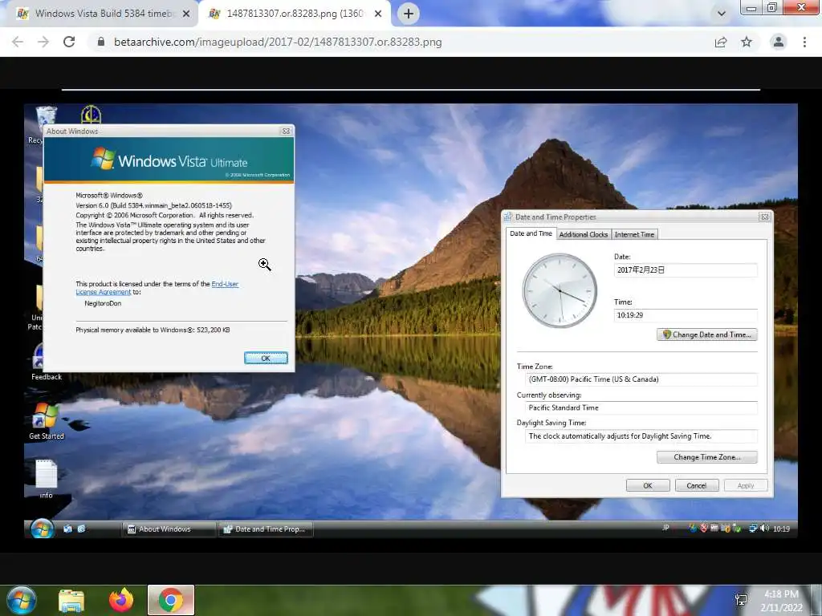The height and width of the screenshot is (616, 822).
Task: Click About Windows button on Vista taskbar
Action: pyautogui.click(x=169, y=529)
